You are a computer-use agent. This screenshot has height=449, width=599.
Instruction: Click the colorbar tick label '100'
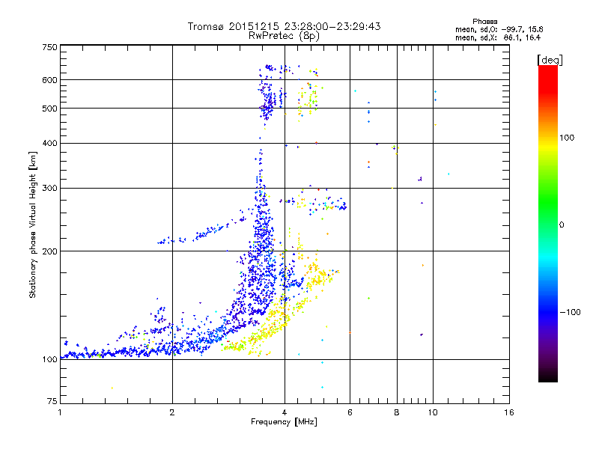click(567, 138)
